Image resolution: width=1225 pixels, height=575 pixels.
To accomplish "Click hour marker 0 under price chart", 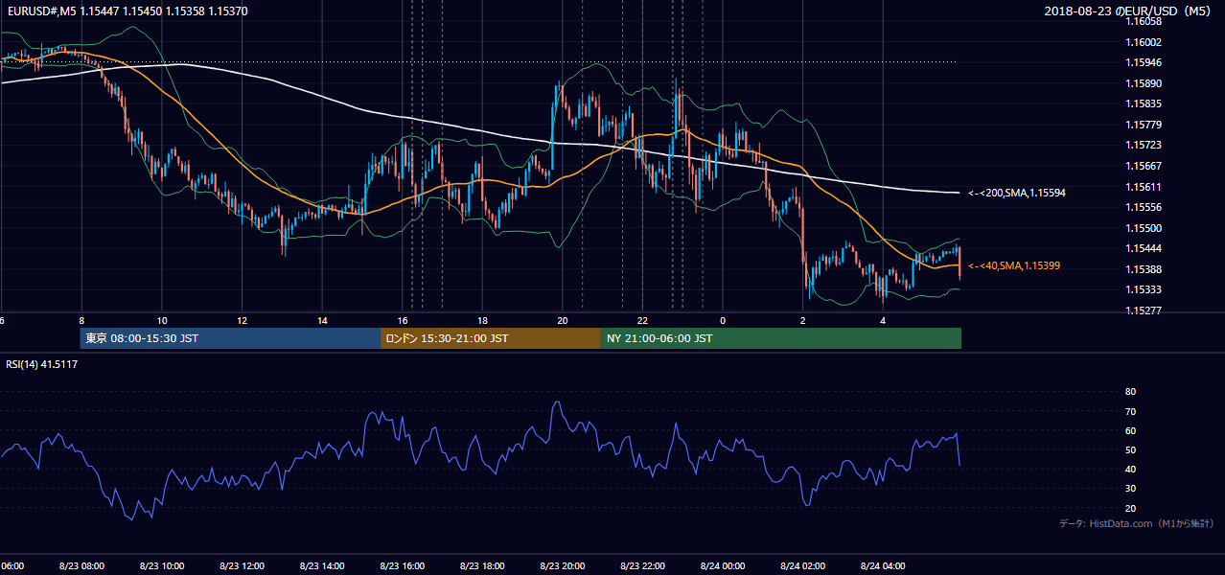I will click(723, 320).
